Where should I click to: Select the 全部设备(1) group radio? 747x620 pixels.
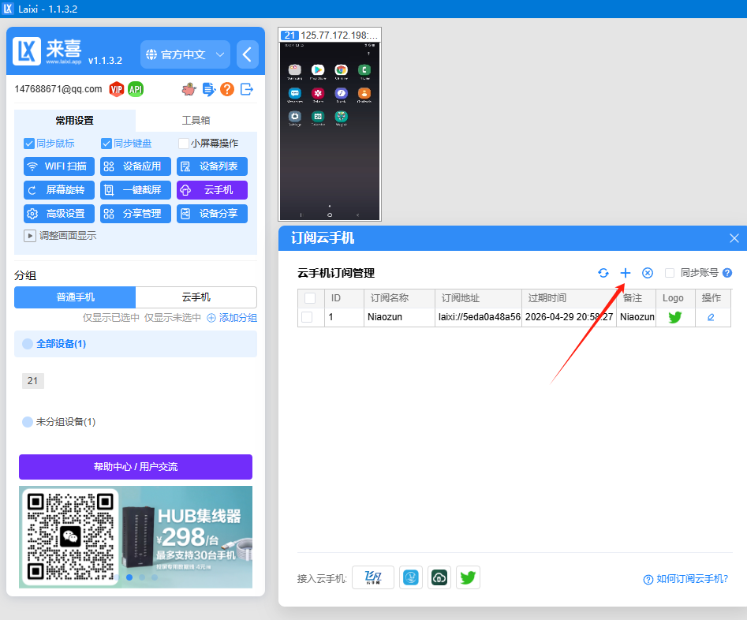28,344
